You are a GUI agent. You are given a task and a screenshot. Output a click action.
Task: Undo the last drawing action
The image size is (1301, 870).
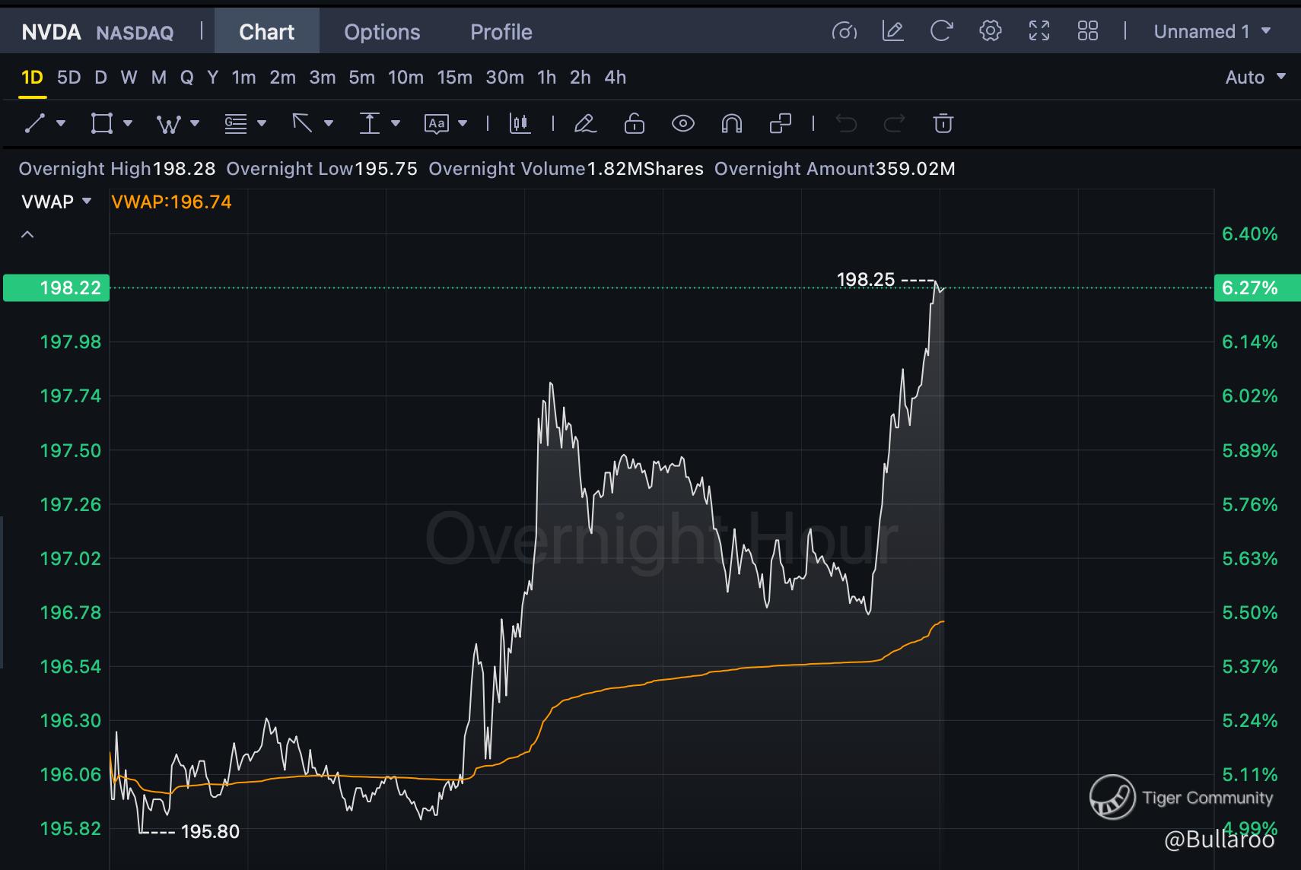846,123
